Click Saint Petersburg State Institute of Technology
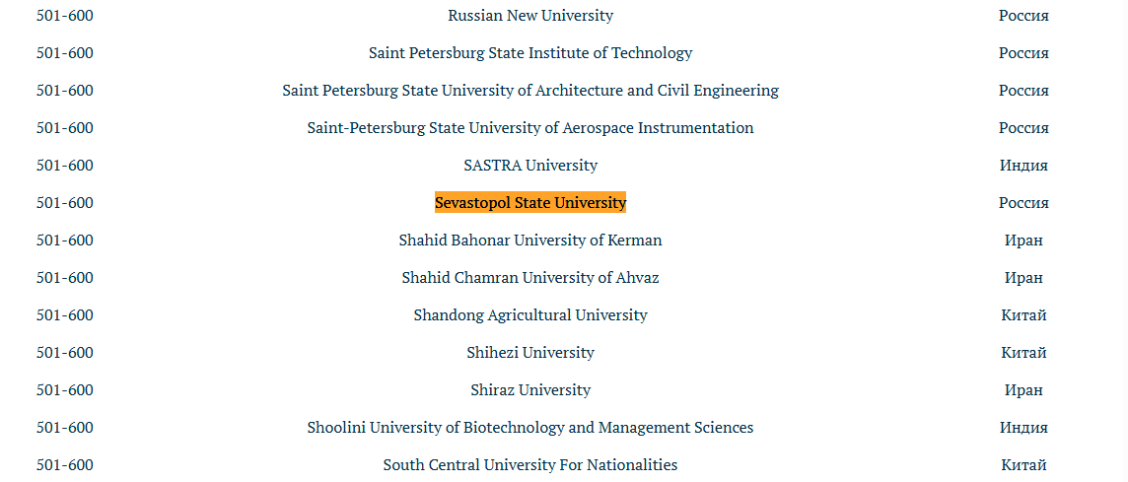The height and width of the screenshot is (482, 1128). (530, 52)
